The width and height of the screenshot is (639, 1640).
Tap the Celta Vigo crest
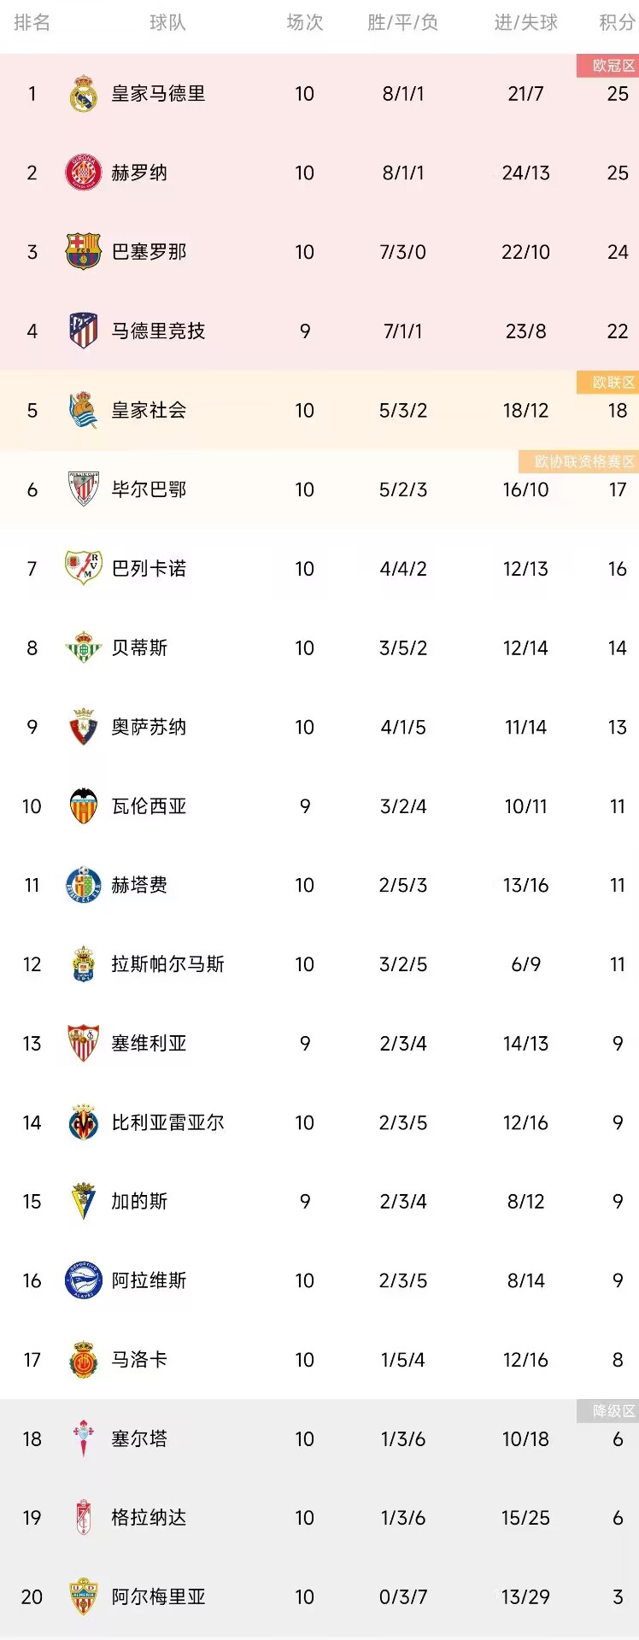point(84,1438)
